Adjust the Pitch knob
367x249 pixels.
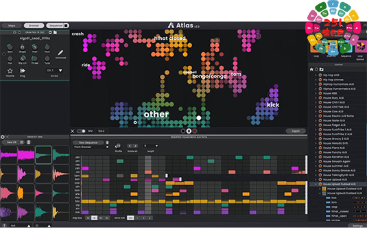[x=47, y=47]
